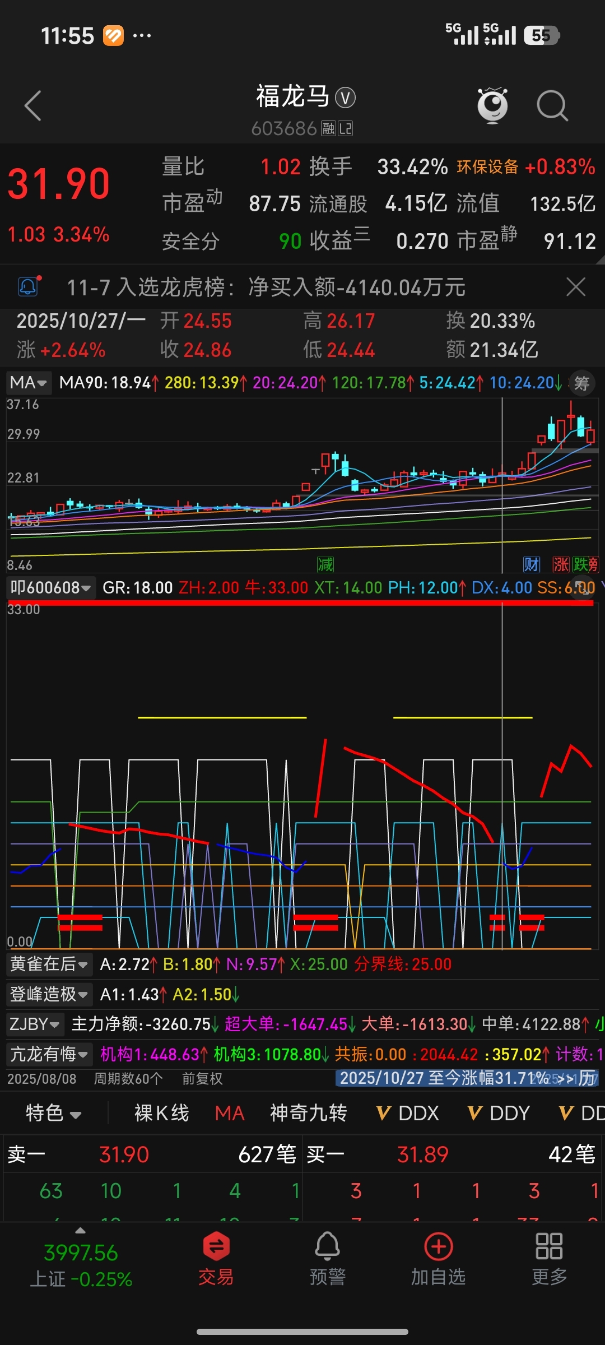
Task: Open the 亢龙有悔 indicator dropdown
Action: (x=49, y=1054)
